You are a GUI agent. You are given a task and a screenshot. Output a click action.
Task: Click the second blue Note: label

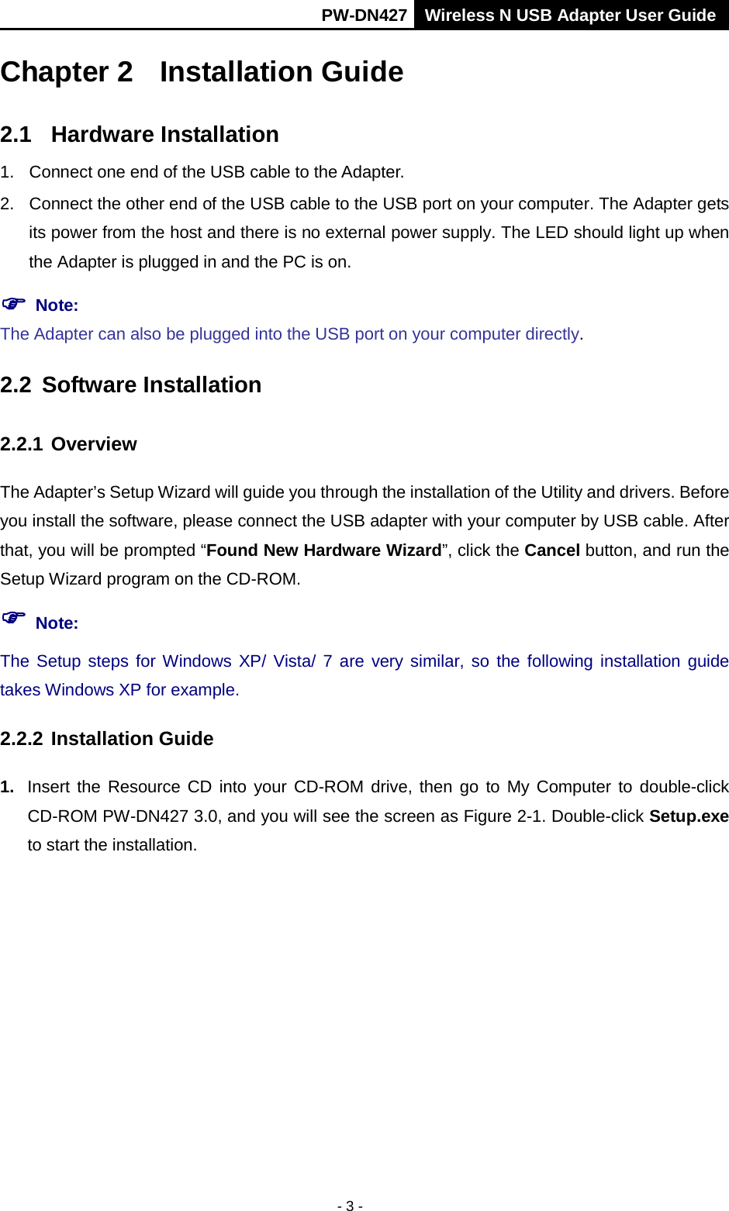coord(57,623)
